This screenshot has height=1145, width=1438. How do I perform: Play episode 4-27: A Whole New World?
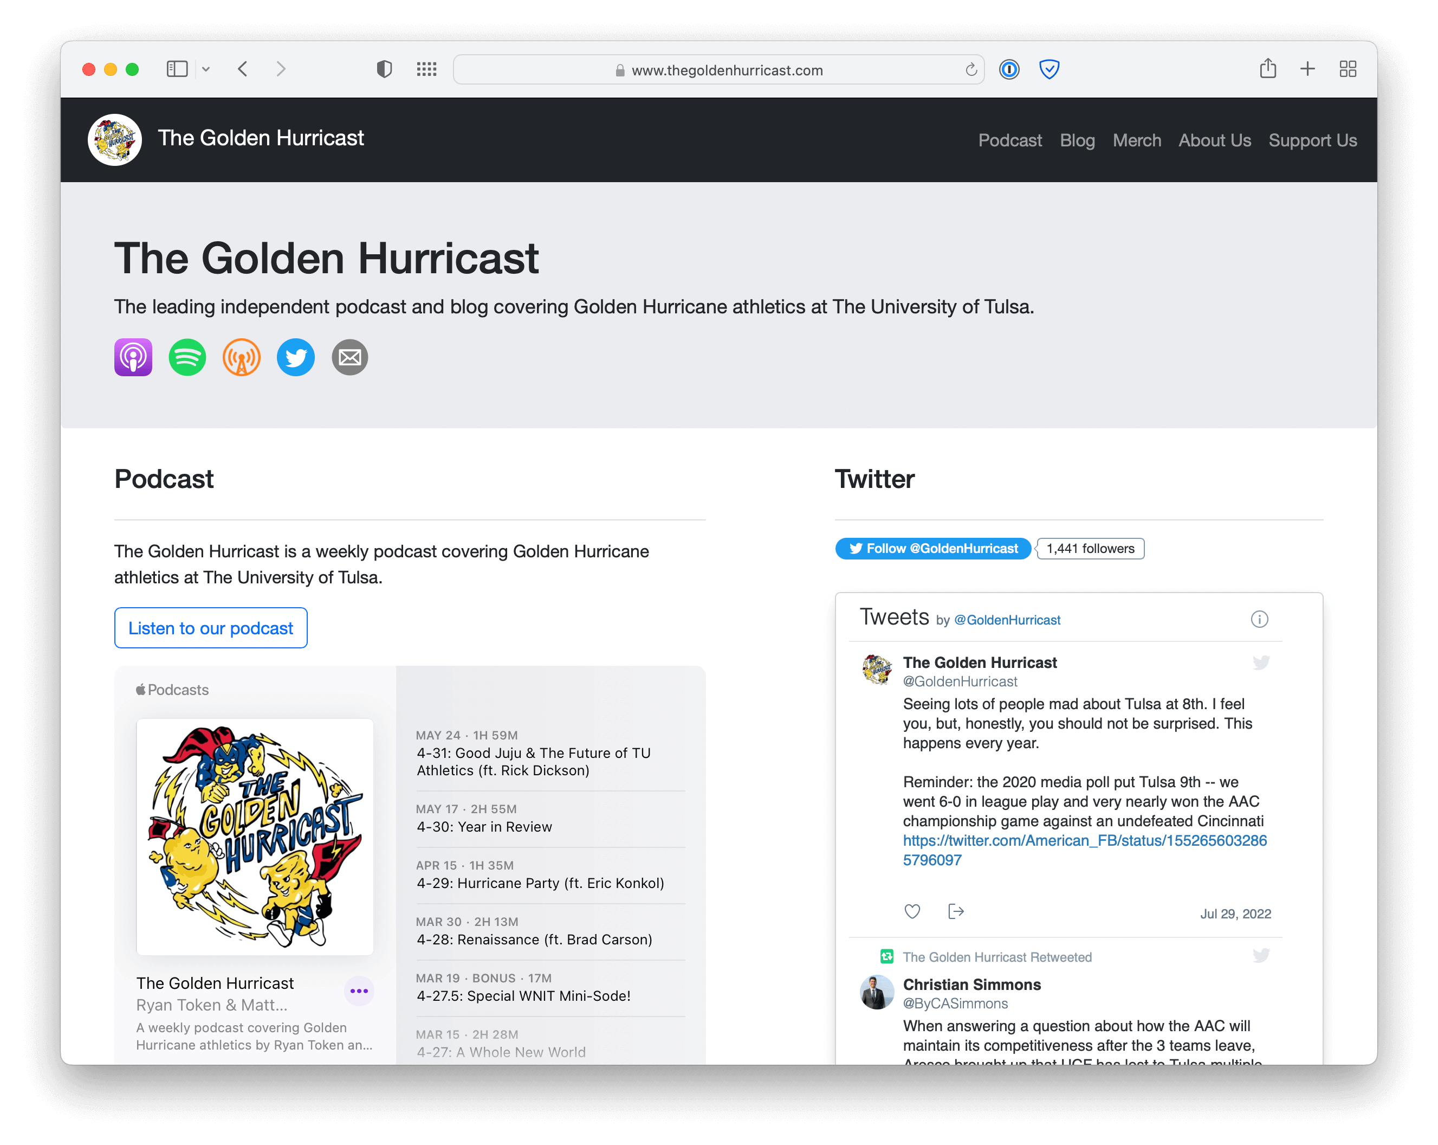pyautogui.click(x=550, y=1044)
